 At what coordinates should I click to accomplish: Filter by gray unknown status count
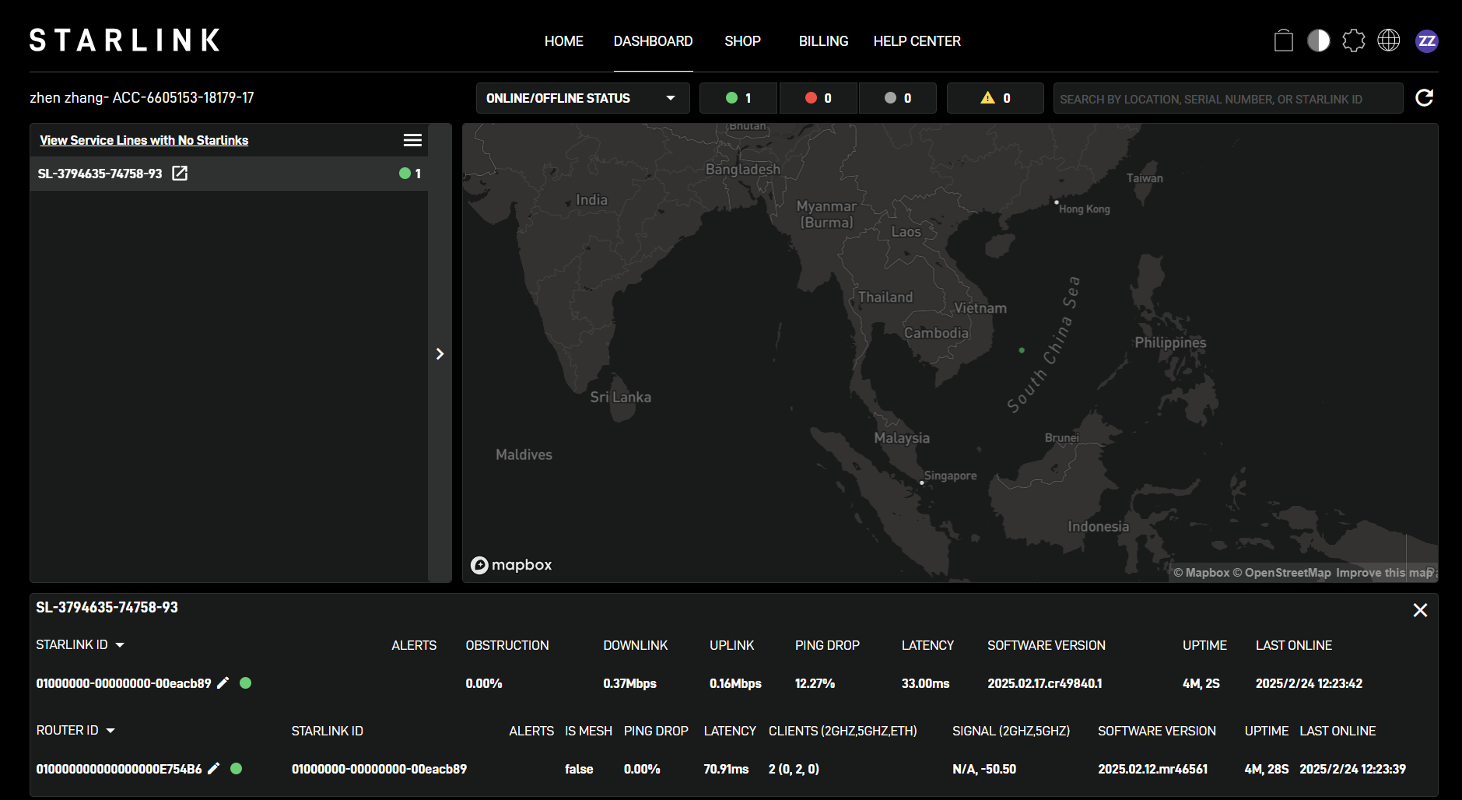click(x=898, y=98)
